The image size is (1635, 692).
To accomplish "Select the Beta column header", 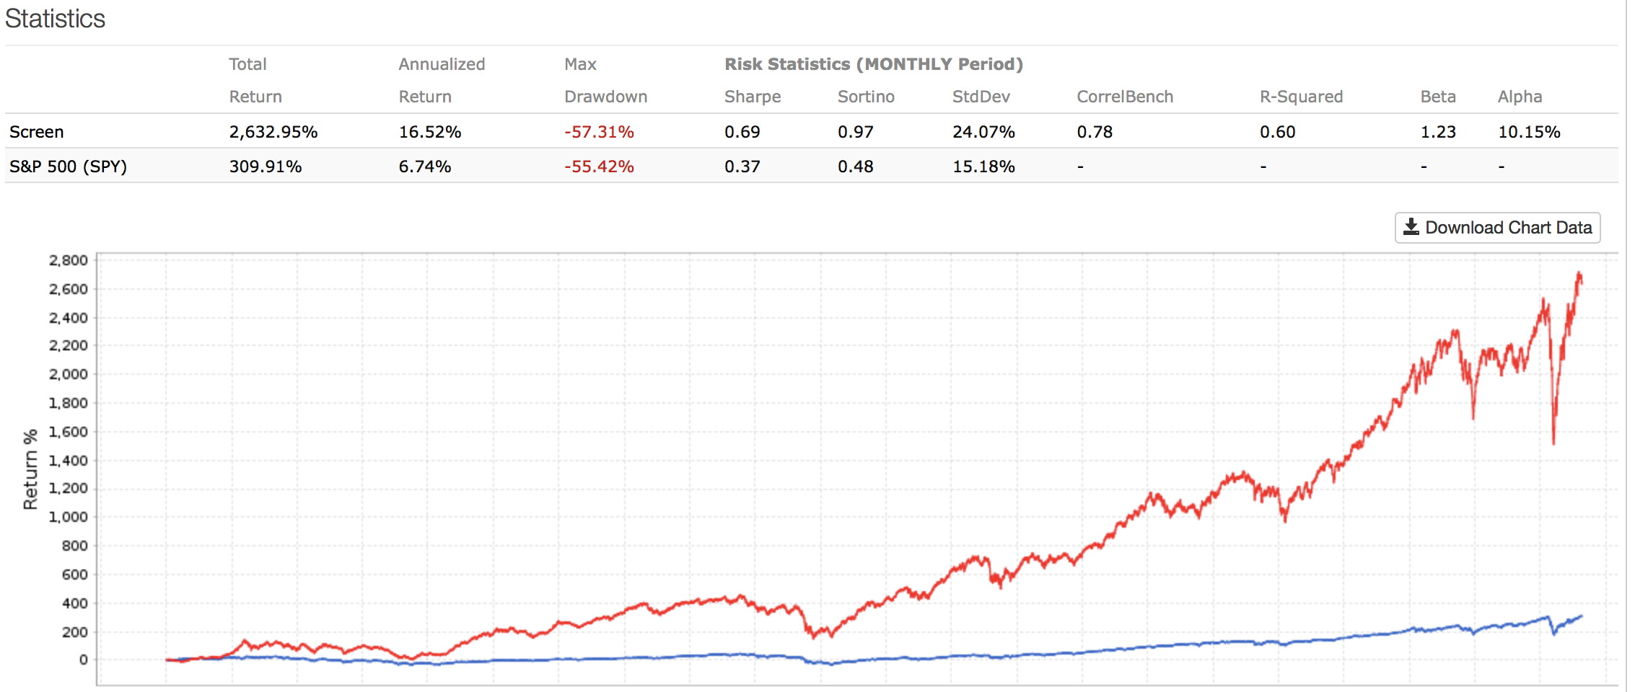I will [x=1437, y=97].
